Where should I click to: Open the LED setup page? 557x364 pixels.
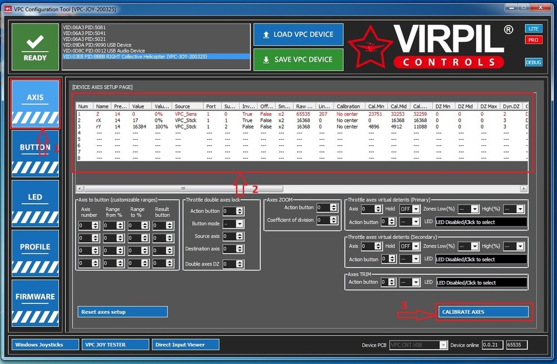pos(35,203)
